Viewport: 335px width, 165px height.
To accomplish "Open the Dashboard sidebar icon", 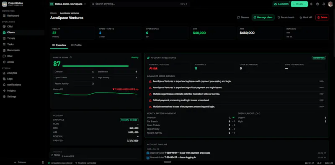I will click(4, 16).
